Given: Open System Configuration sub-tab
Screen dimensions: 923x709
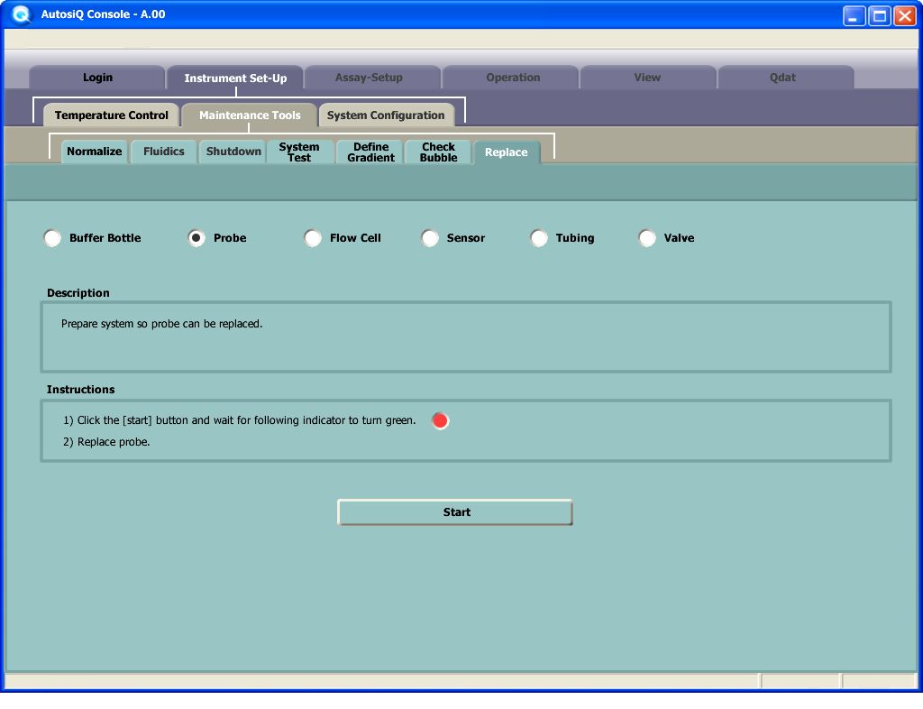Looking at the screenshot, I should tap(386, 115).
